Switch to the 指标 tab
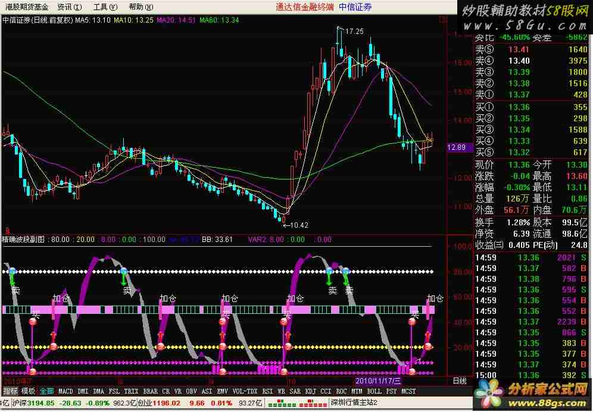This screenshot has width=593, height=412. click(x=10, y=391)
